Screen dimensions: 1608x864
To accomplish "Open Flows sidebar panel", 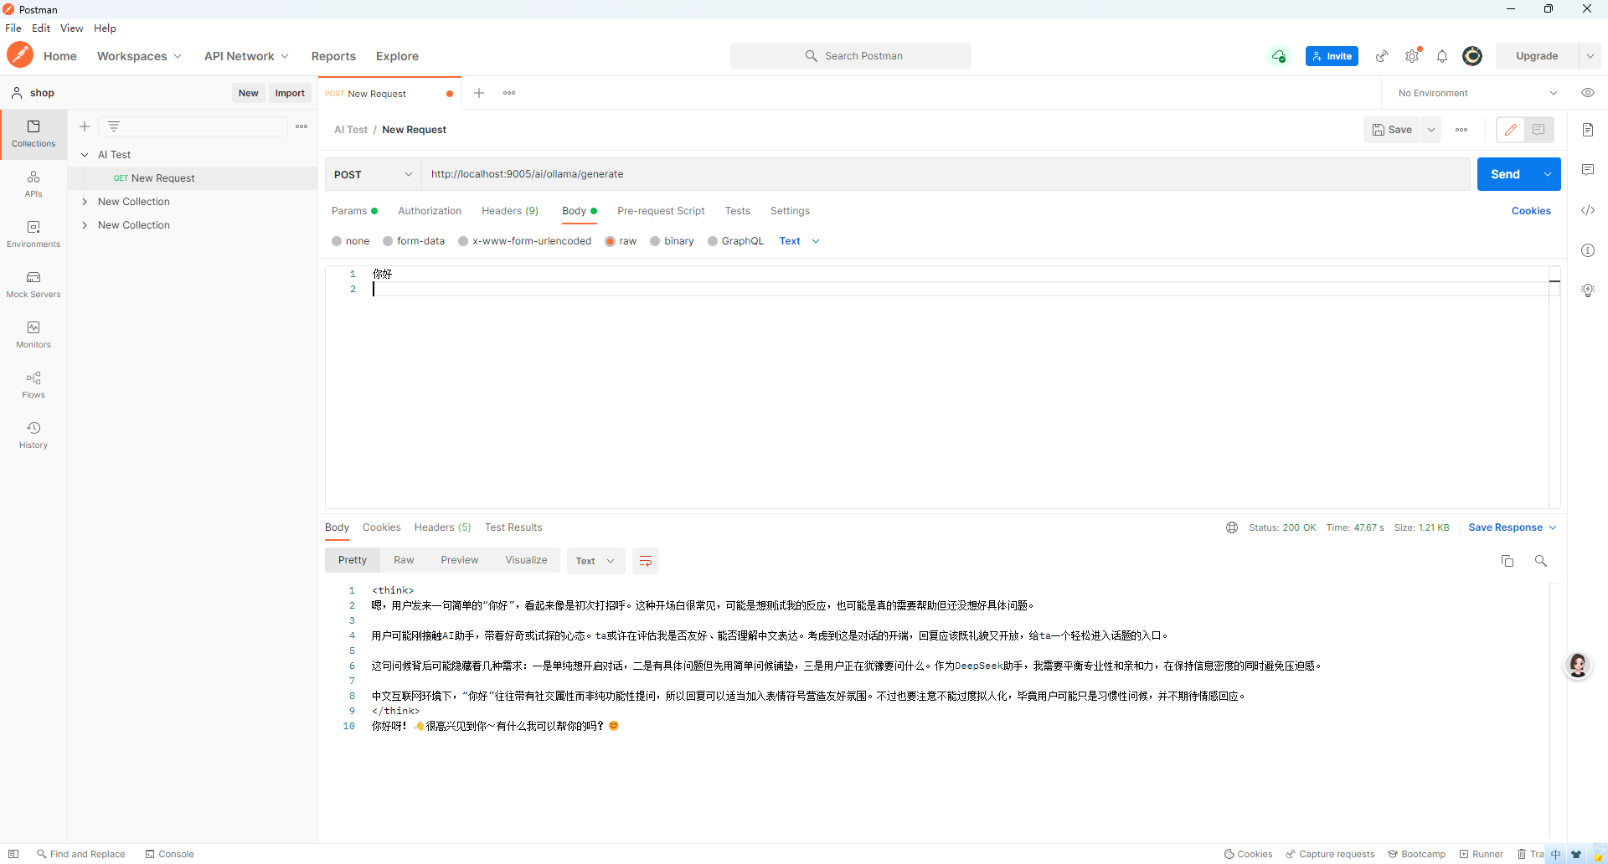I will [33, 385].
